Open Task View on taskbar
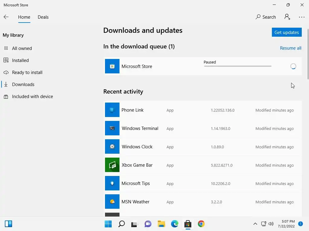Viewport: 309px width, 231px height. pos(134,224)
